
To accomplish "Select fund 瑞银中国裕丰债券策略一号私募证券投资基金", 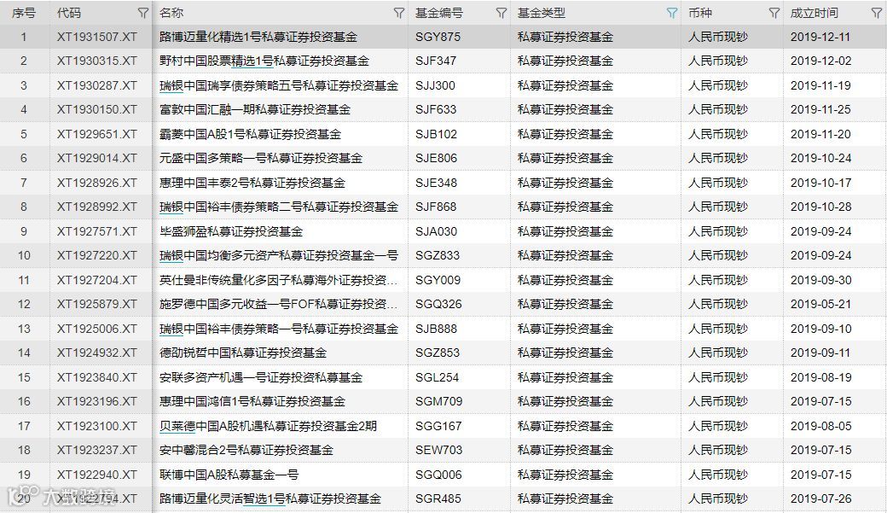I will (279, 329).
